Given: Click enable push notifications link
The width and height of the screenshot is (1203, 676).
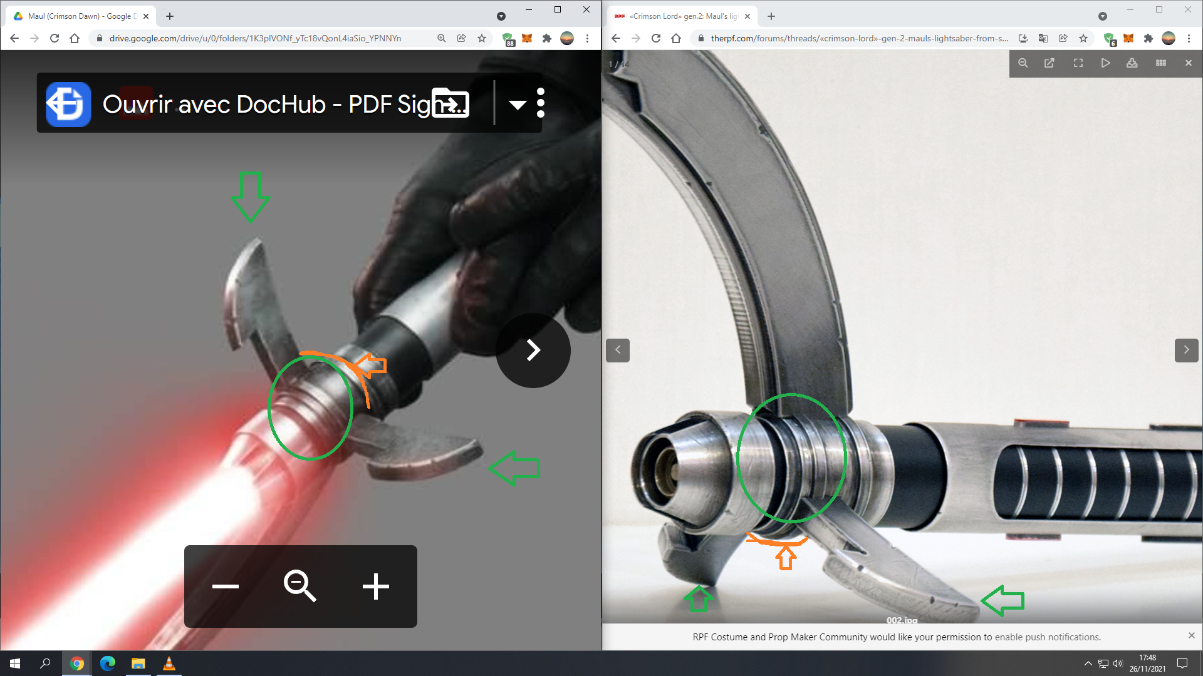Looking at the screenshot, I should [1047, 637].
